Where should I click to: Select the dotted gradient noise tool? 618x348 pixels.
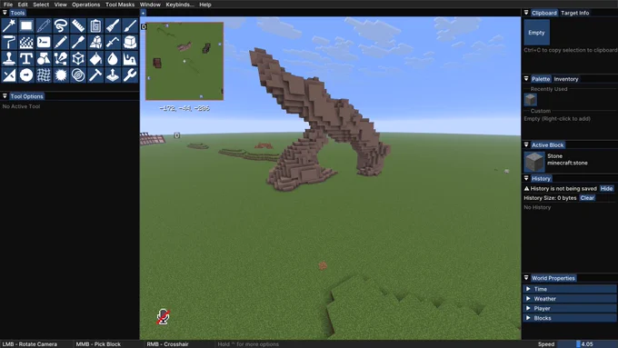[26, 42]
